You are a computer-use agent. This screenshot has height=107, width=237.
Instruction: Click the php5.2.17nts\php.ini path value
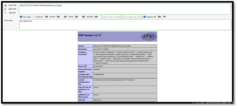click(x=114, y=80)
